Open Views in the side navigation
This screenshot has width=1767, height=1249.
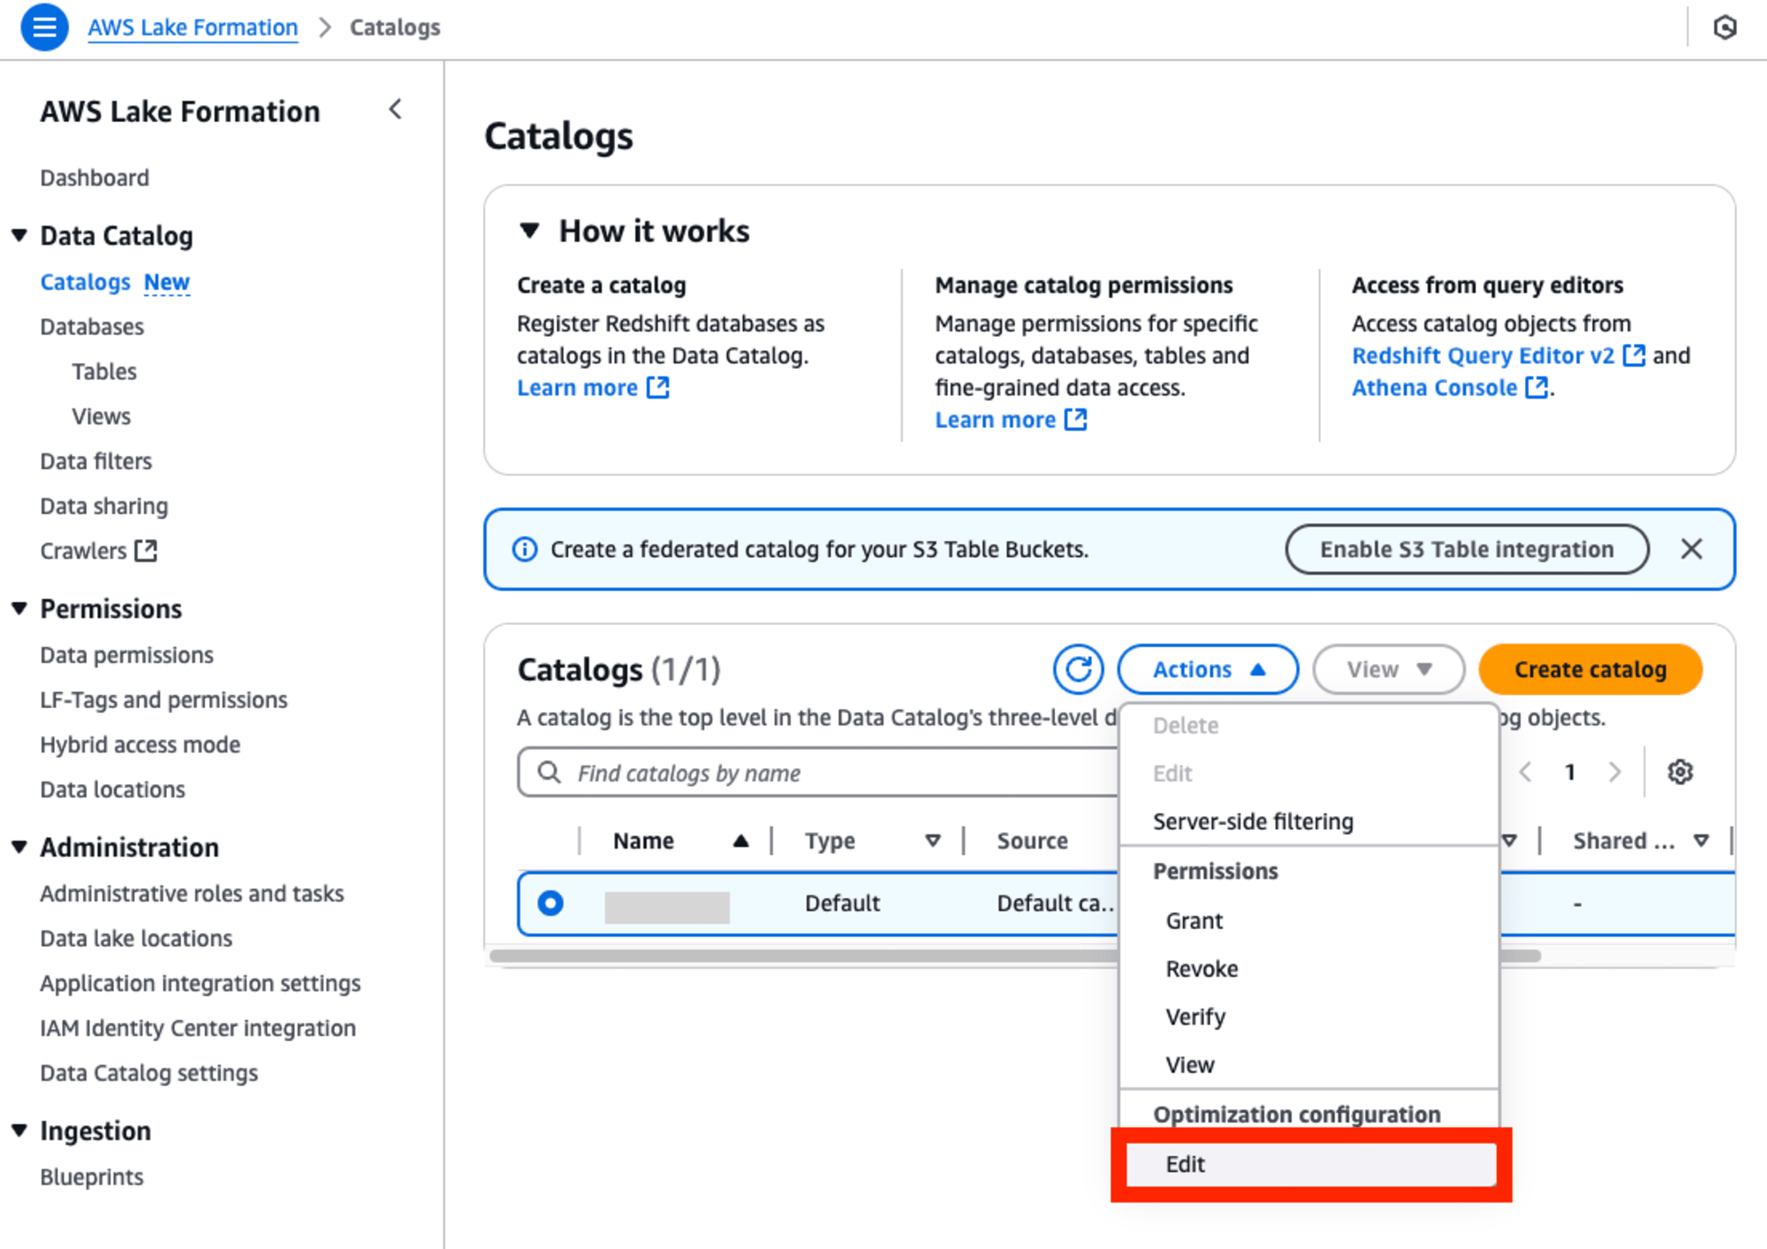101,416
